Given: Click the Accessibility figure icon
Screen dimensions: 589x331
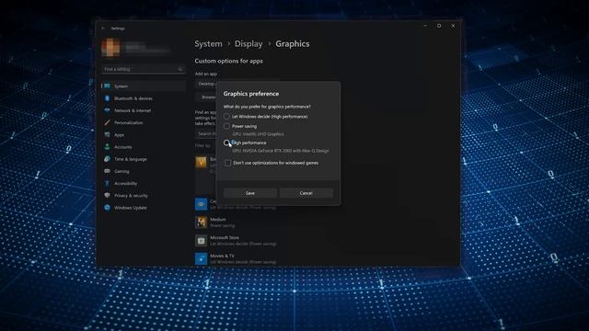Looking at the screenshot, I should pos(107,183).
